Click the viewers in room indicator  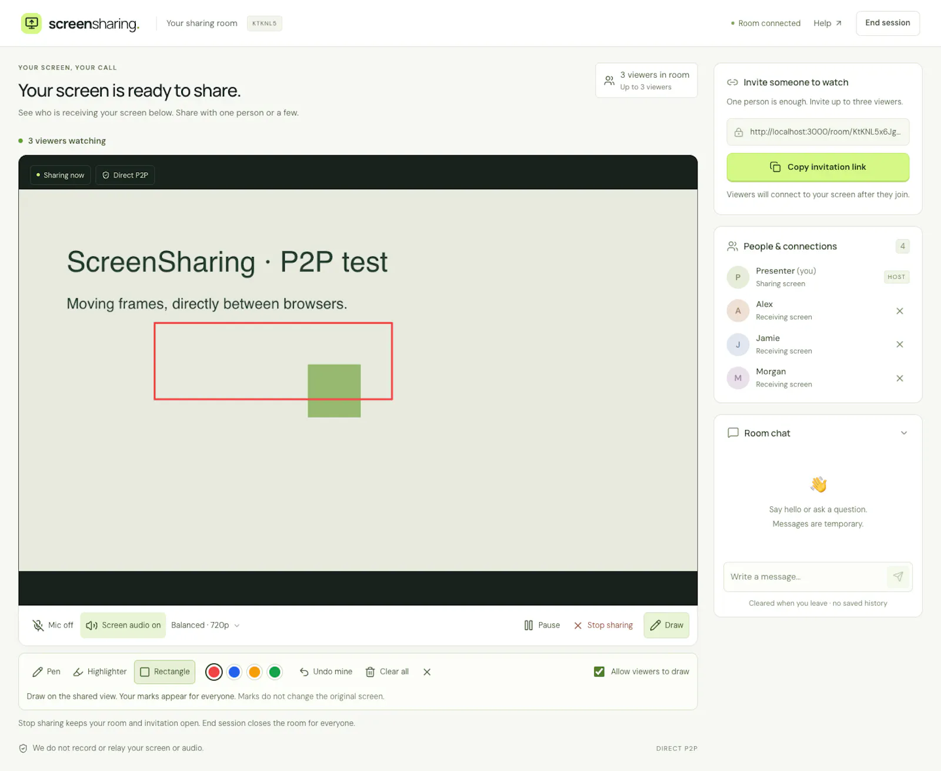pyautogui.click(x=646, y=81)
